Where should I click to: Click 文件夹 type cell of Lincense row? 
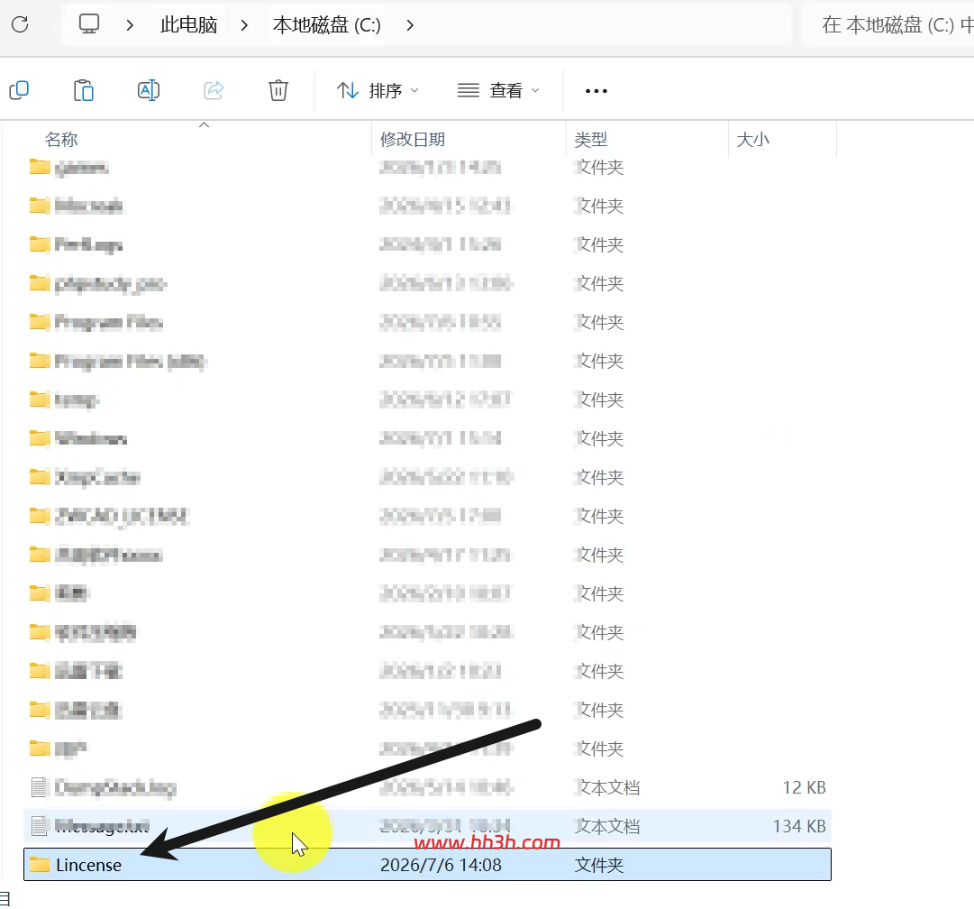[599, 865]
